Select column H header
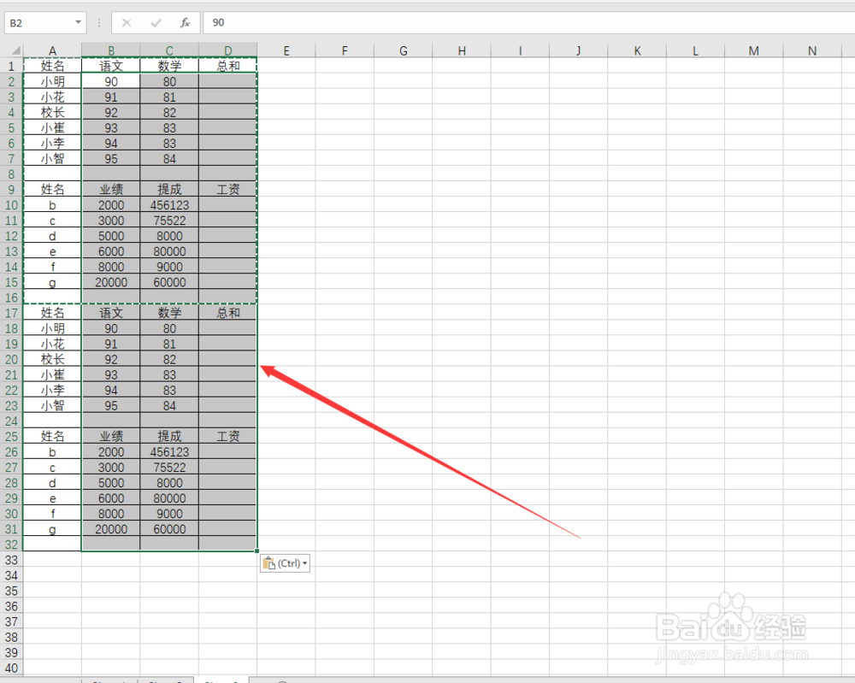Image resolution: width=855 pixels, height=683 pixels. (462, 50)
